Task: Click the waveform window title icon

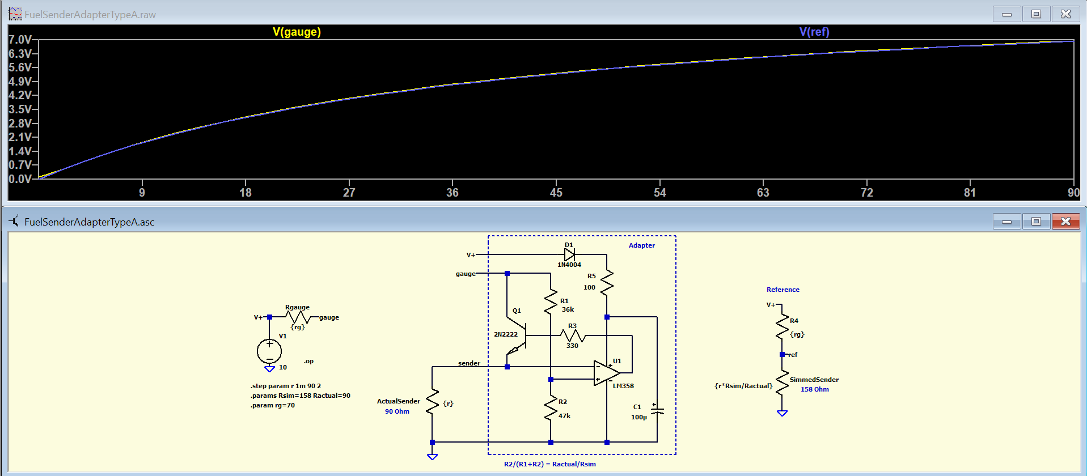Action: 15,14
